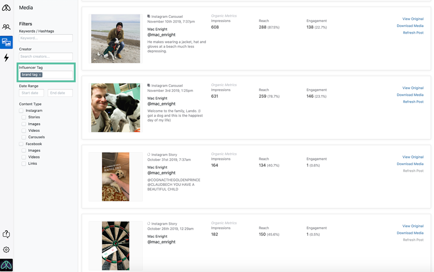This screenshot has width=434, height=272.
Task: Check the Facebook content type checkbox
Action: [x=21, y=144]
